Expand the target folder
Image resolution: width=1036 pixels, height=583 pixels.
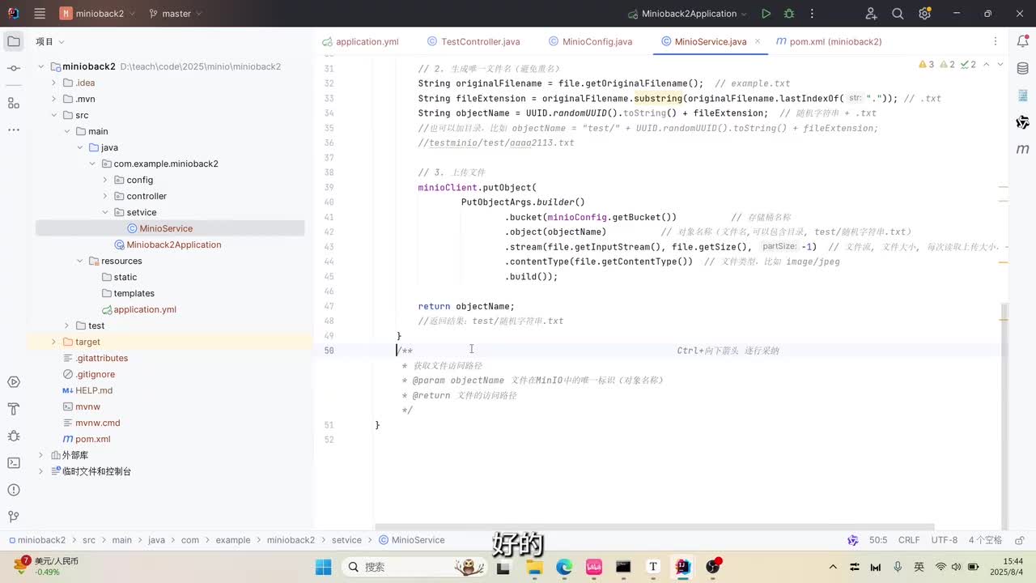click(x=54, y=342)
